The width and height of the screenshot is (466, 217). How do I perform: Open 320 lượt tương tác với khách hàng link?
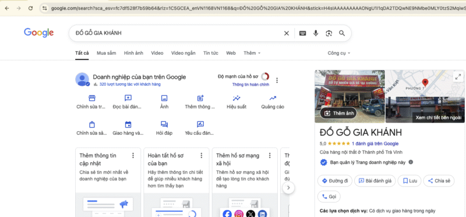click(x=130, y=85)
